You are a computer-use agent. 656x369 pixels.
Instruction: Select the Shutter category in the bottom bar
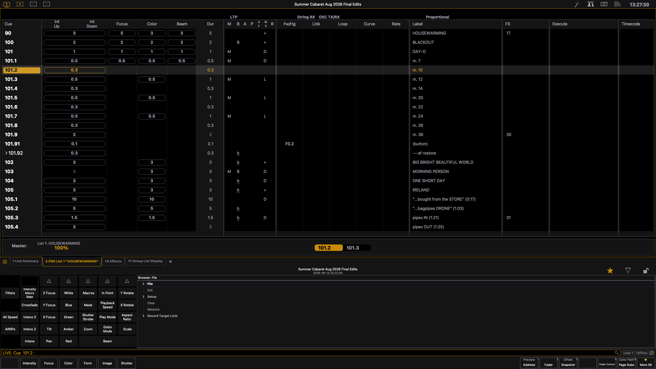point(127,363)
